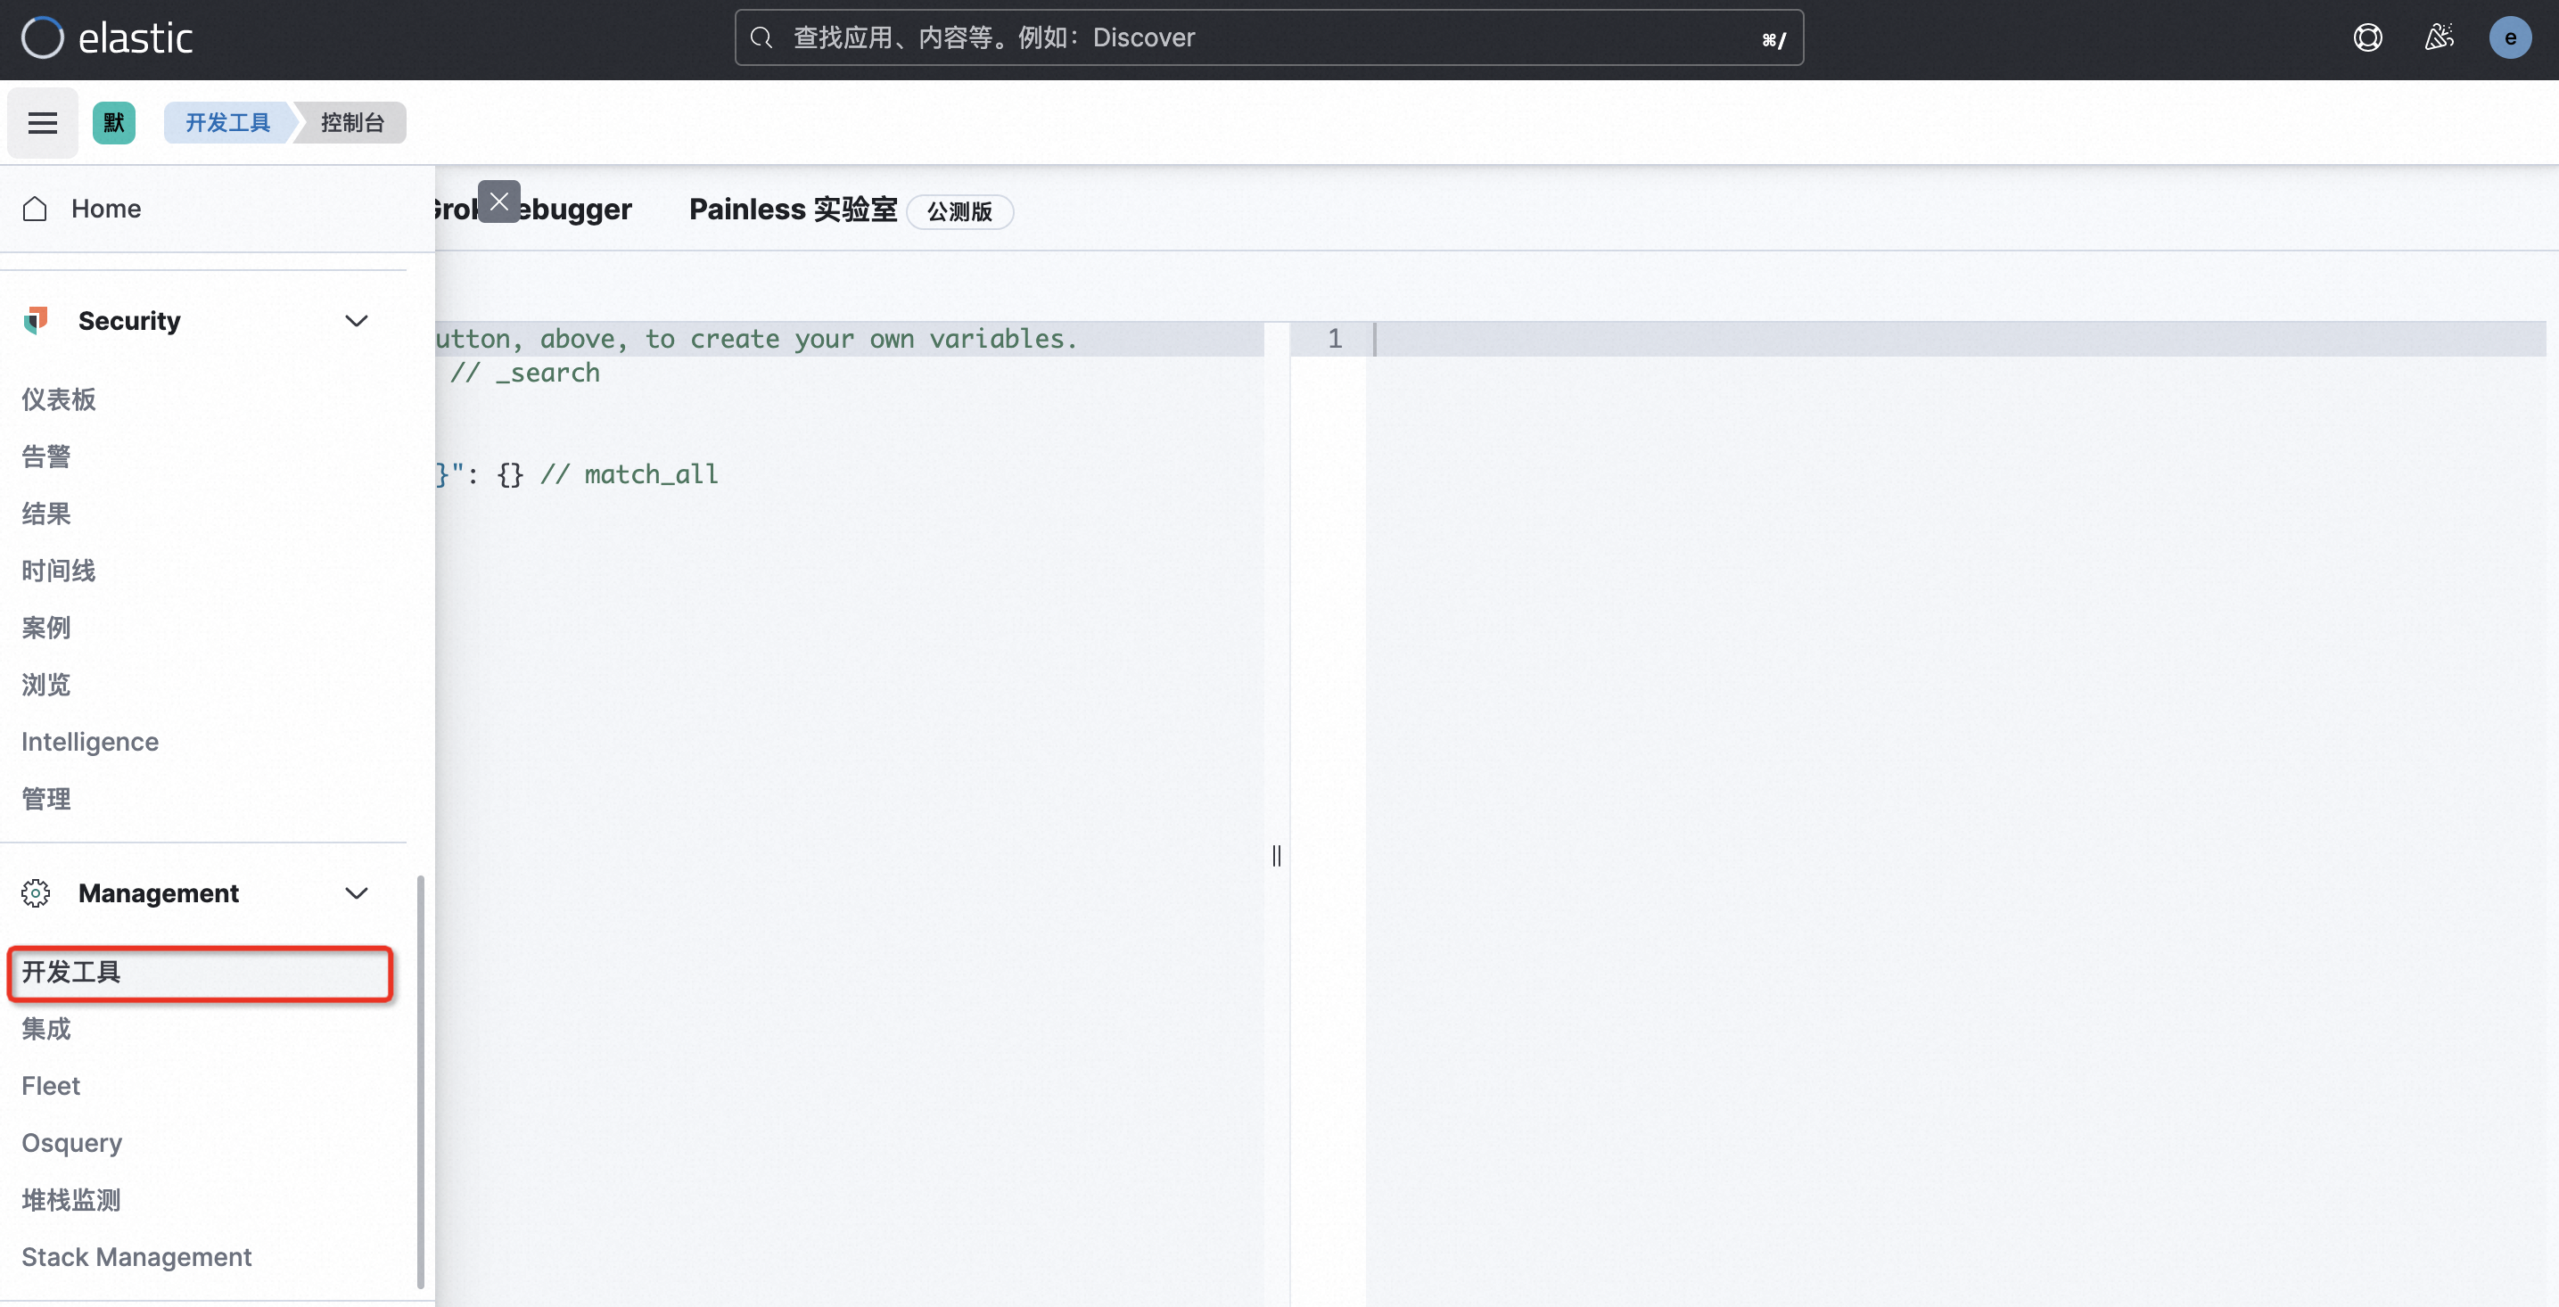Collapse the Security section chevron
The image size is (2559, 1307).
pos(357,320)
